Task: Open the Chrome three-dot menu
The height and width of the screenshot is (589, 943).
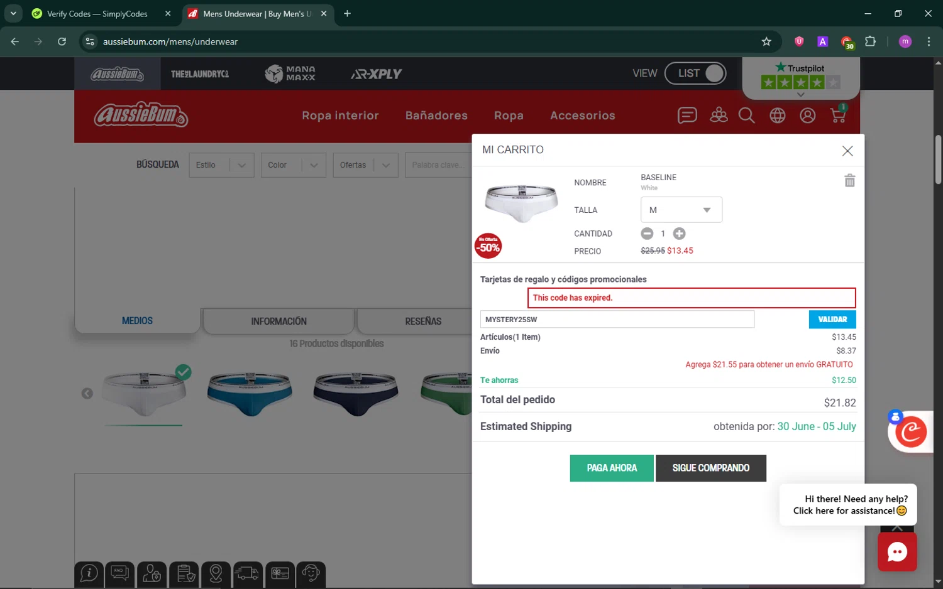Action: (929, 41)
